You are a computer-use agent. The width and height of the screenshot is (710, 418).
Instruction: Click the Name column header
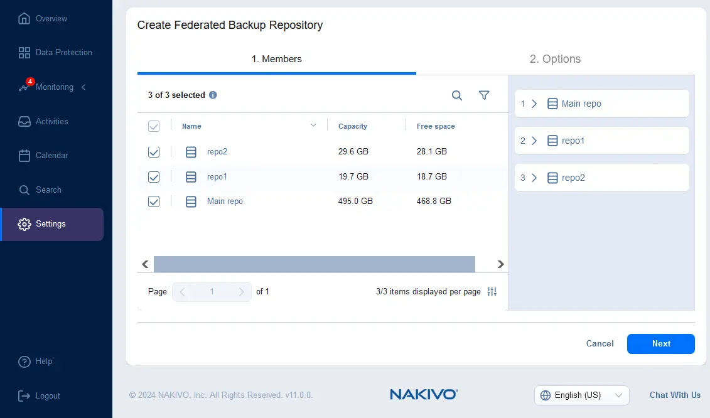191,126
